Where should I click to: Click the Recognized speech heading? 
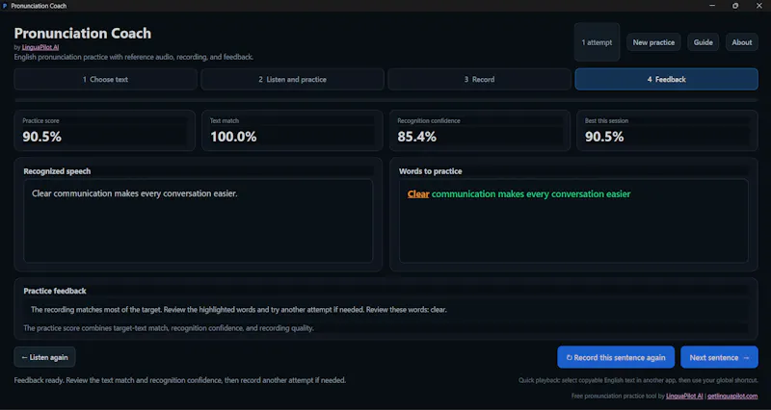coord(57,171)
